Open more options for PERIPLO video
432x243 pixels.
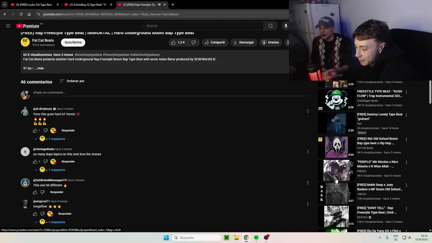pyautogui.click(x=406, y=162)
